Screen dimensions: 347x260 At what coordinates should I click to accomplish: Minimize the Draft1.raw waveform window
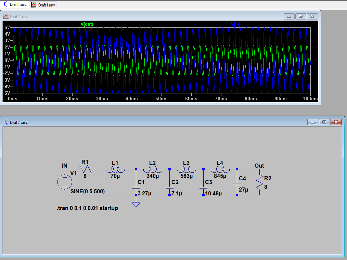point(289,16)
